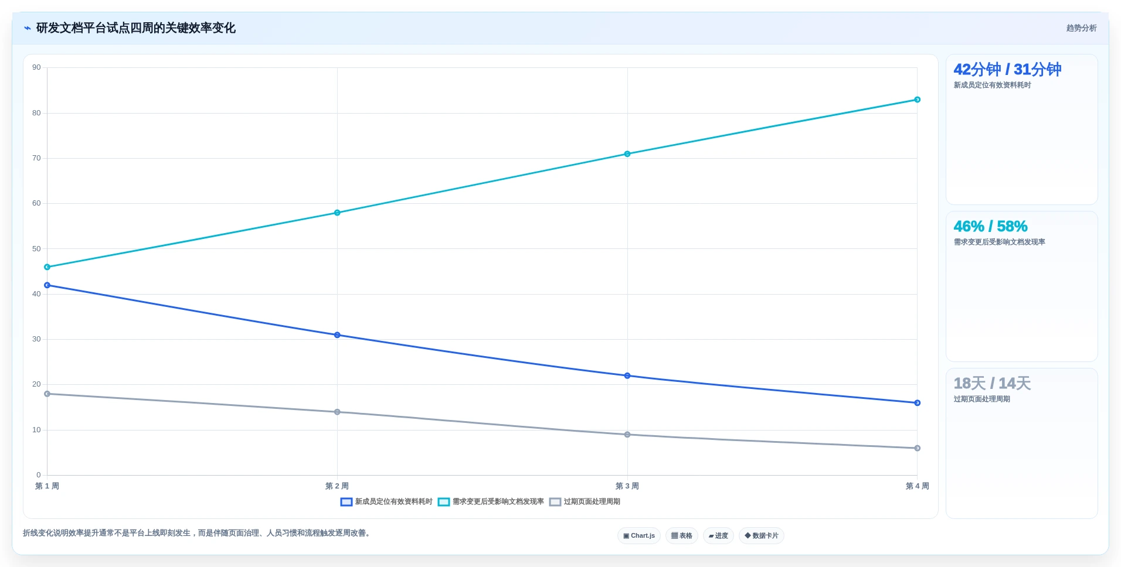Click the y-axis value 50
Screen dimensions: 1121x567
pos(37,249)
